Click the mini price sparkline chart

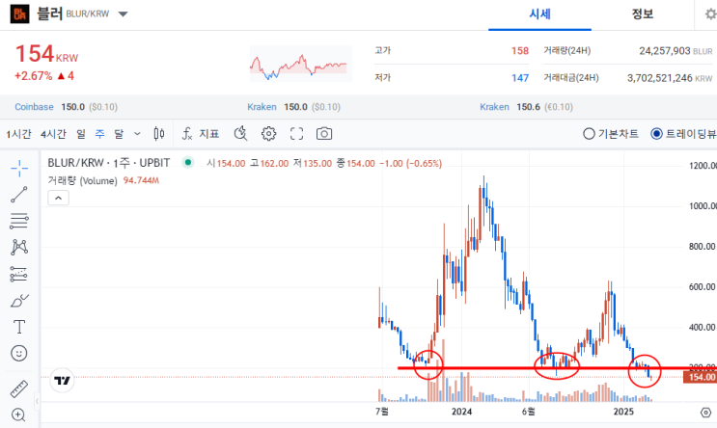pos(301,64)
